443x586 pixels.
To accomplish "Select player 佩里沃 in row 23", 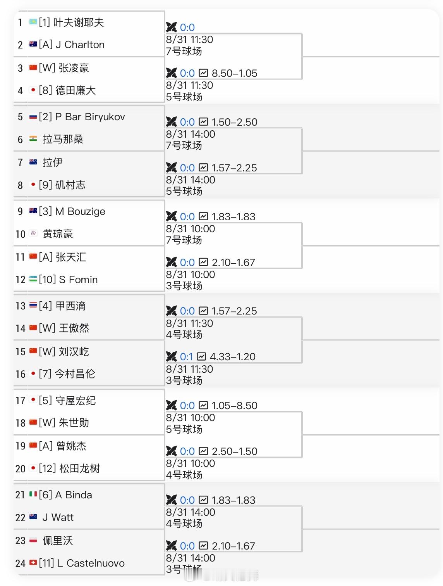I will click(x=58, y=540).
